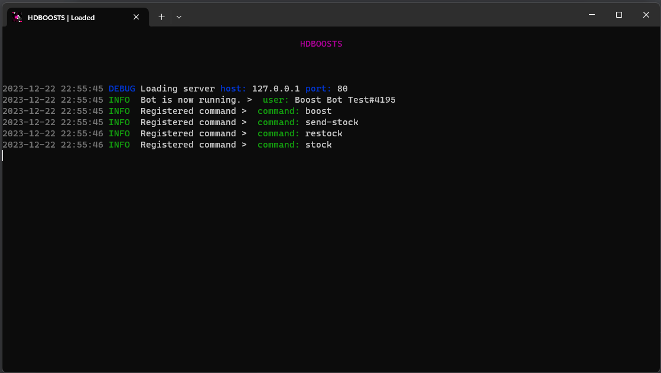Click the 'Loading server' debug message
661x373 pixels.
click(x=177, y=89)
